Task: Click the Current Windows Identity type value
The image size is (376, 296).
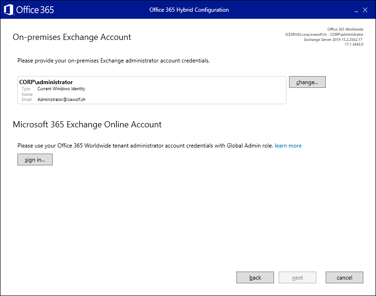Action: pyautogui.click(x=61, y=89)
